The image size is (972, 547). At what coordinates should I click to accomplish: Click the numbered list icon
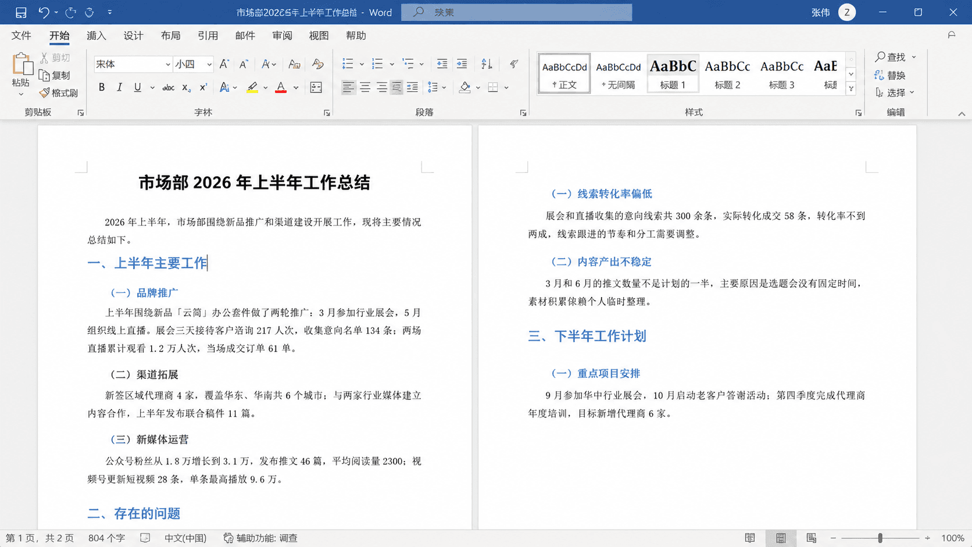coord(377,64)
